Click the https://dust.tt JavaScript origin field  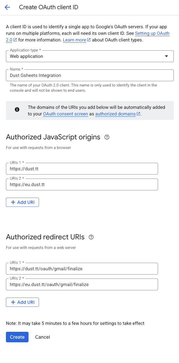pyautogui.click(x=82, y=169)
